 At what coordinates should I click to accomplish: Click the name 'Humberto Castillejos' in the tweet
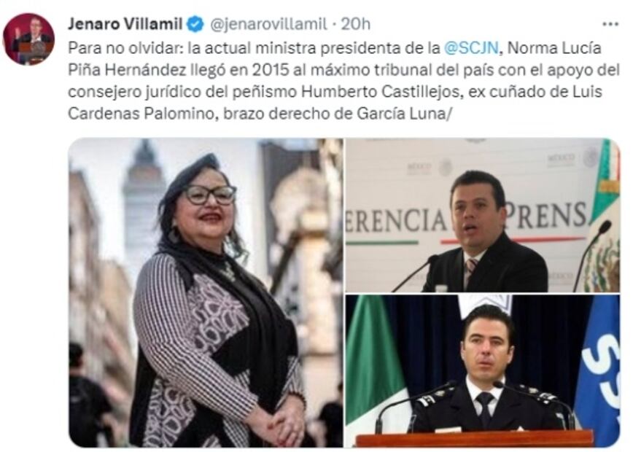(x=381, y=92)
